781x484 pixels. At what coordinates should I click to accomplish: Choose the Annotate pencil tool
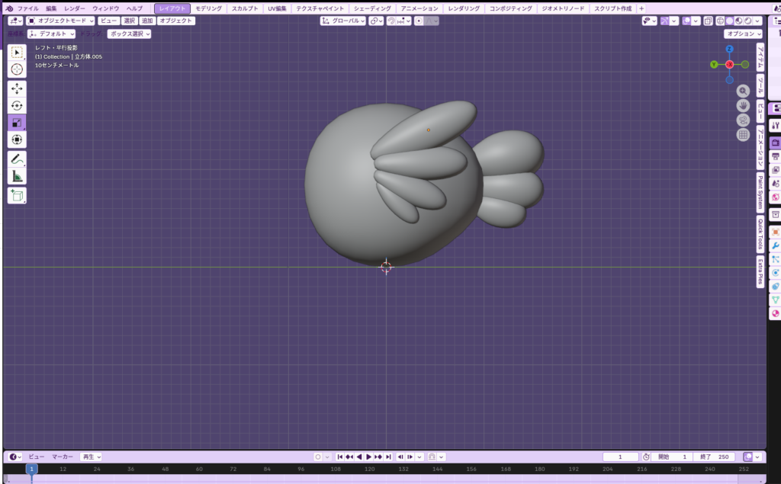pyautogui.click(x=17, y=159)
